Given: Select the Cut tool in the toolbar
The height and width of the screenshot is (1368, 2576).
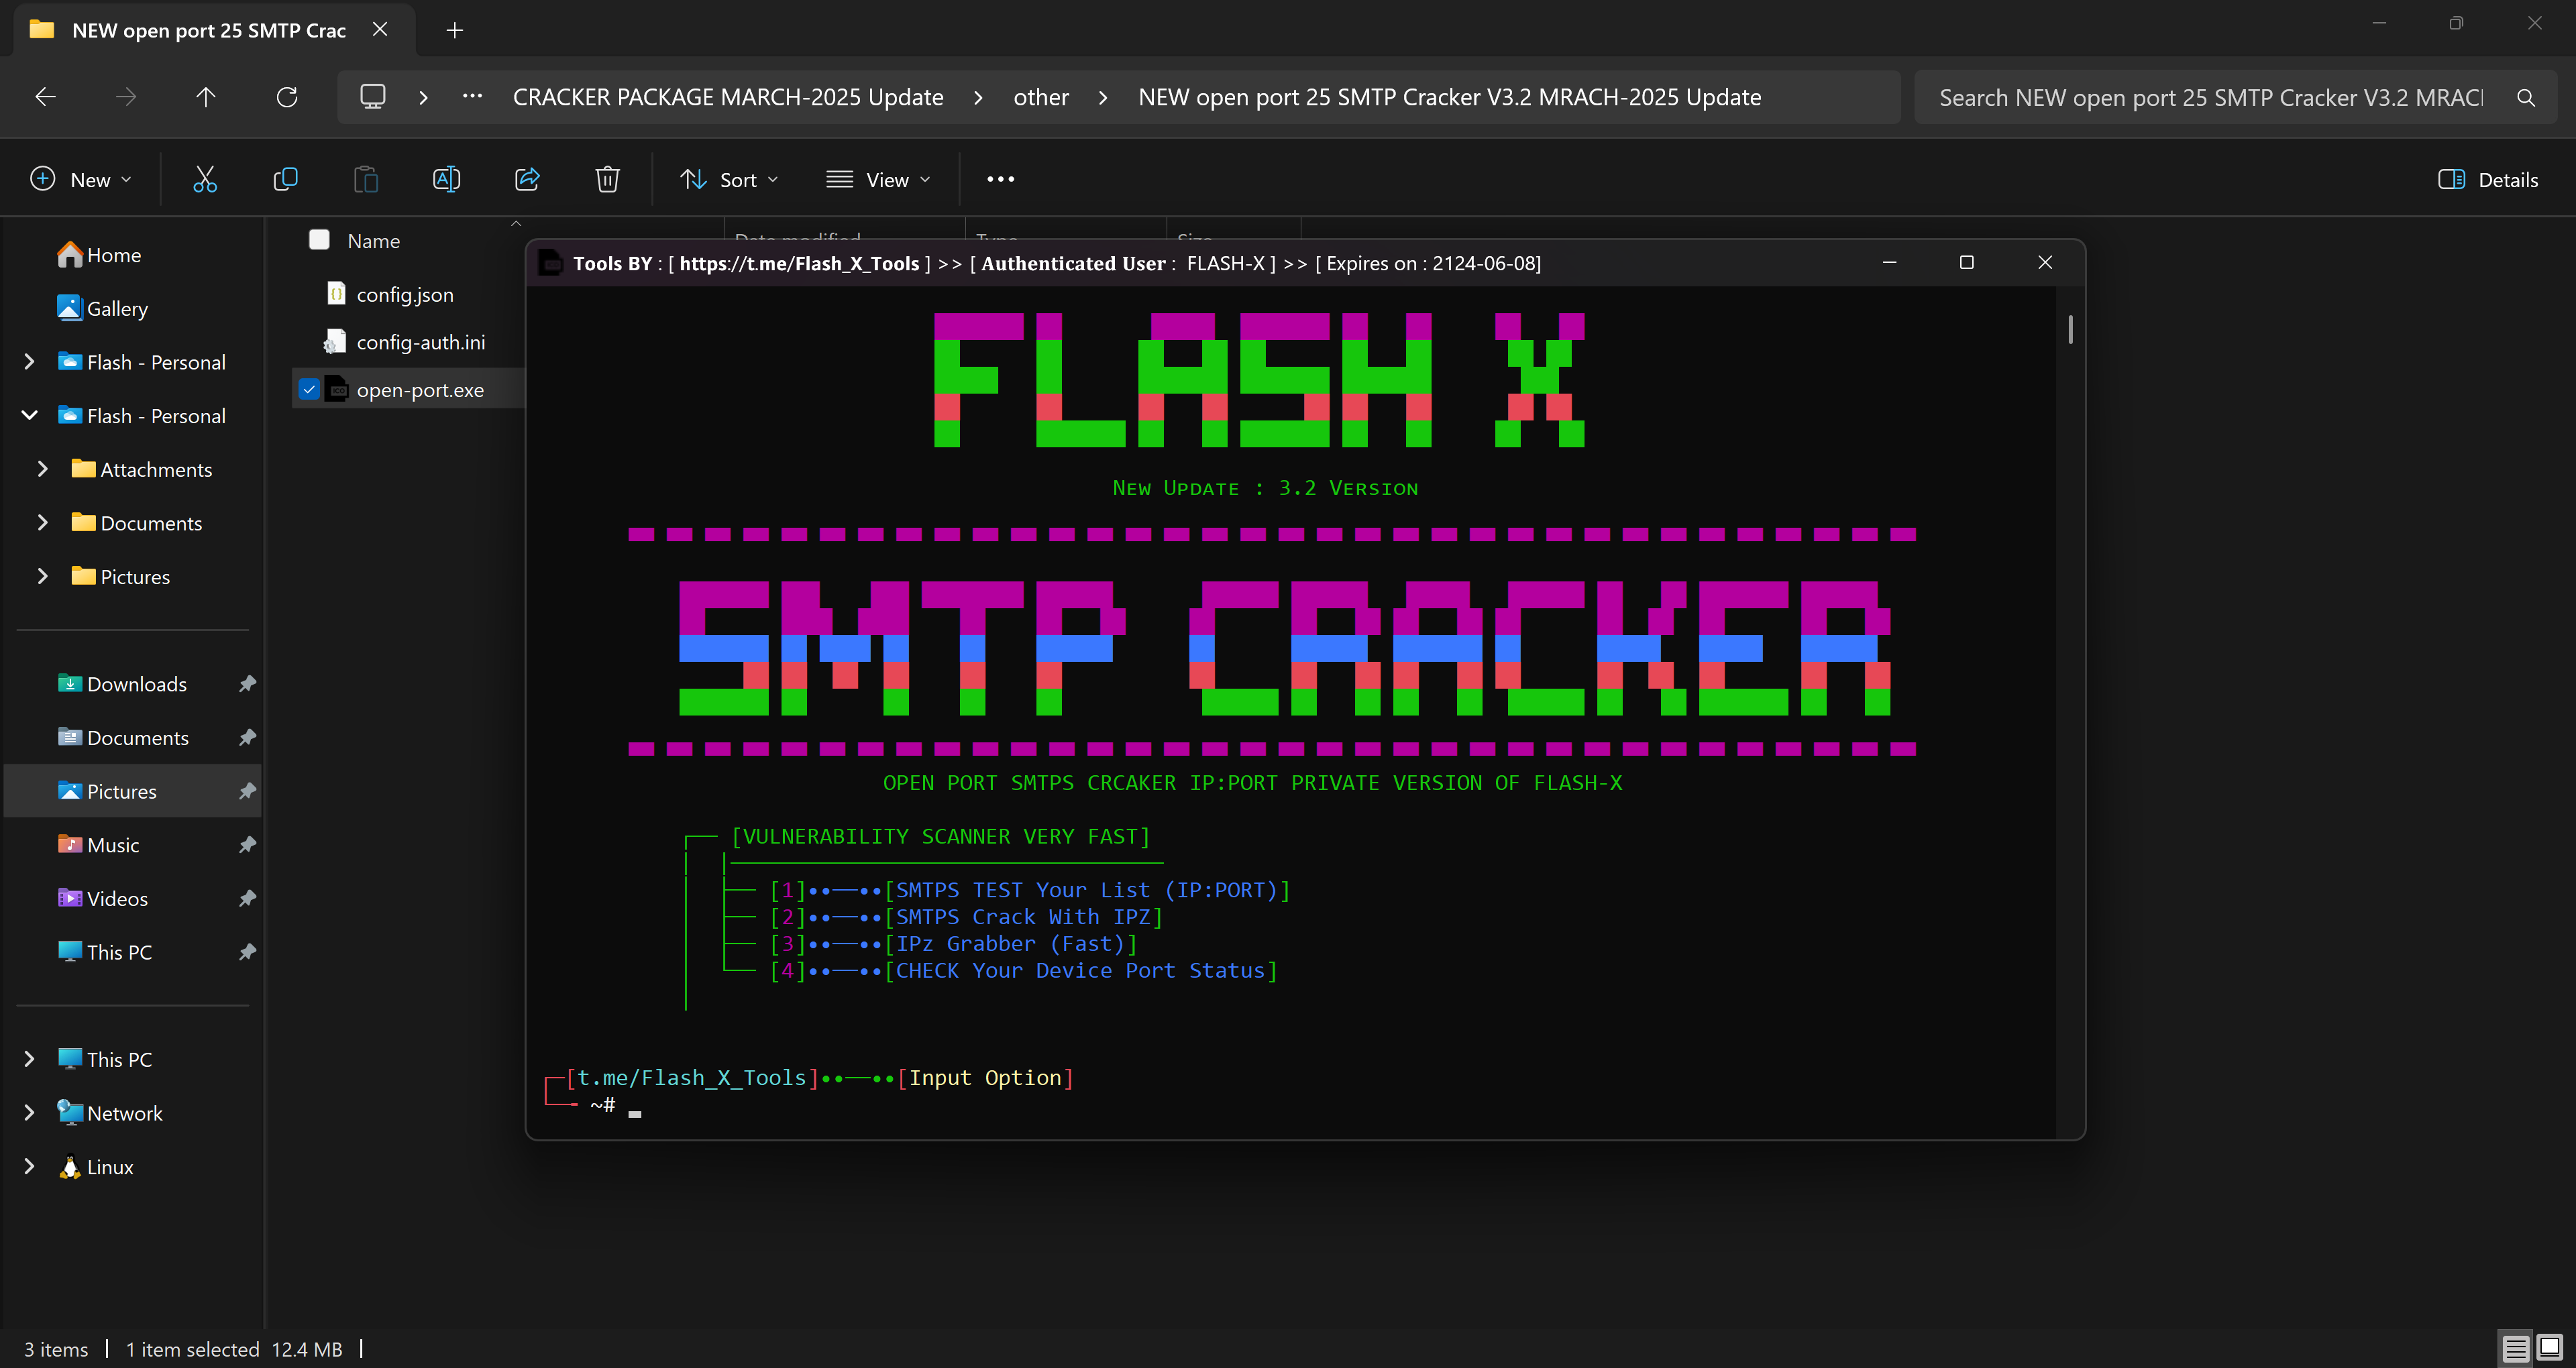Looking at the screenshot, I should click(x=205, y=179).
